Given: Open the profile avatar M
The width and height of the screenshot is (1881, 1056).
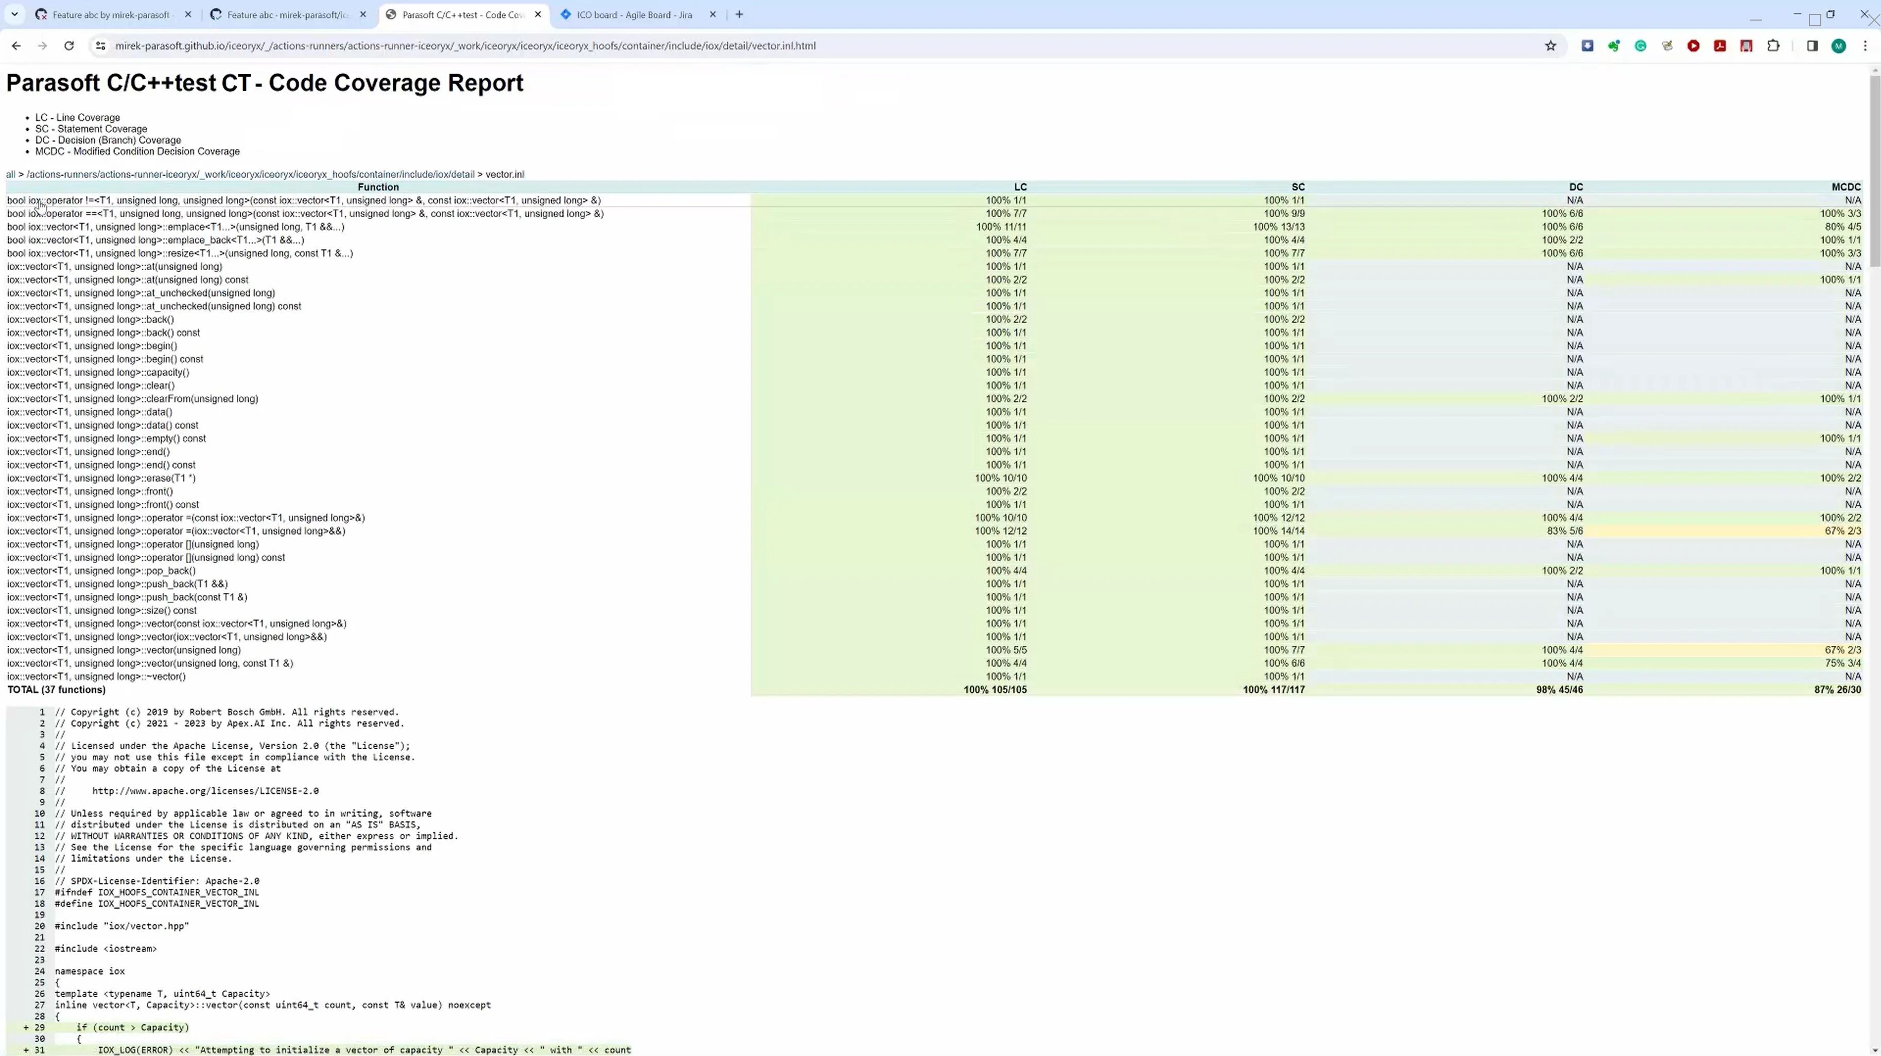Looking at the screenshot, I should [1839, 46].
